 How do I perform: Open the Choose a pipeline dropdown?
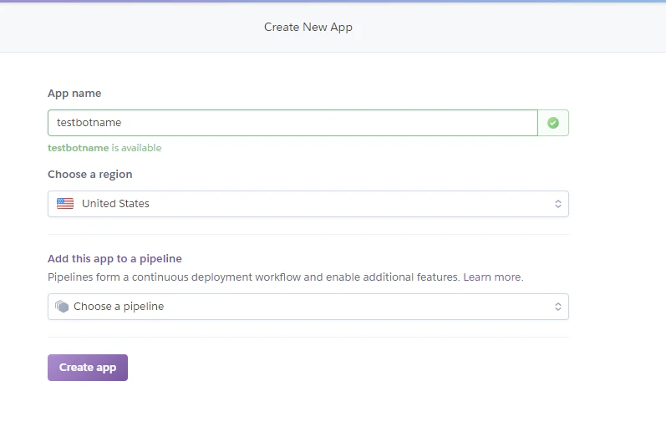click(308, 307)
